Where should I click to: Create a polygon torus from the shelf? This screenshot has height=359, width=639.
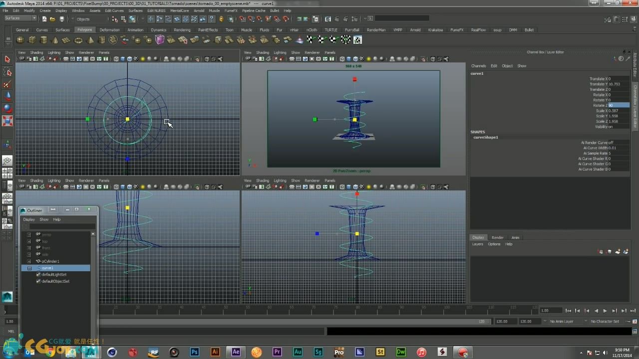pyautogui.click(x=78, y=40)
